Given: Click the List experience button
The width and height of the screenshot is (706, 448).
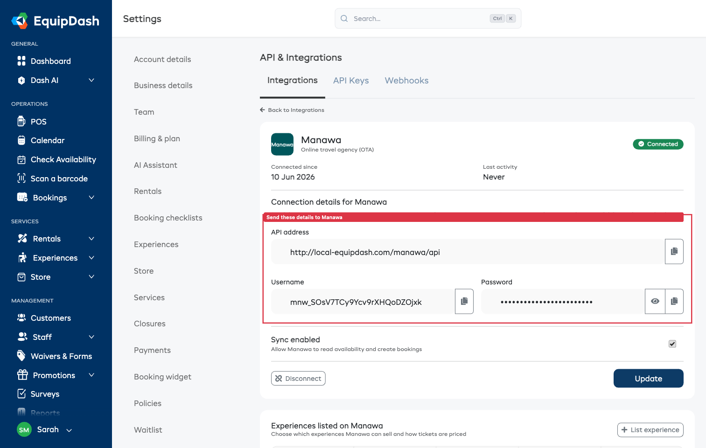Looking at the screenshot, I should point(650,430).
